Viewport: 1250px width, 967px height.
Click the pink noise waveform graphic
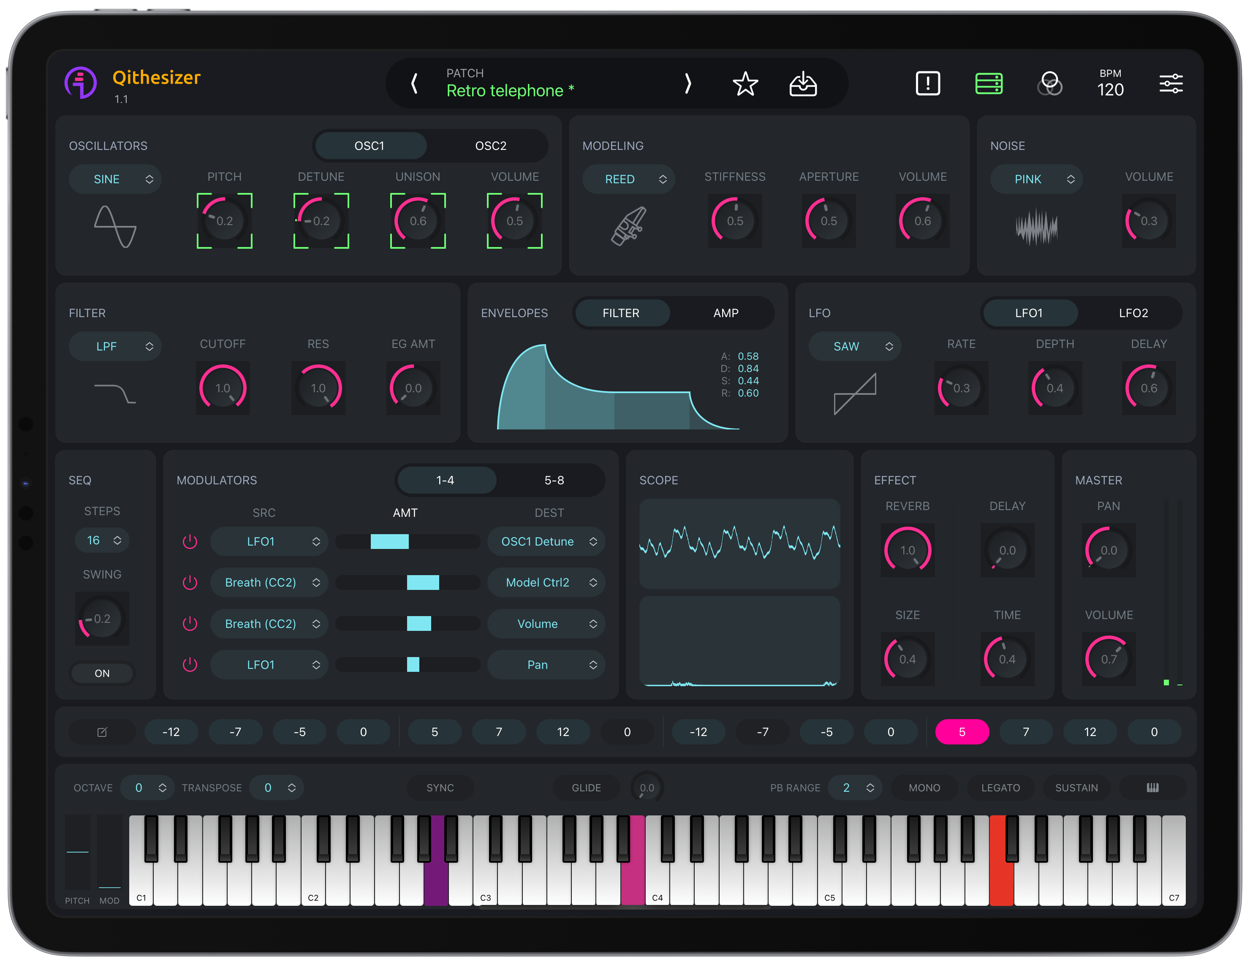pyautogui.click(x=1036, y=227)
